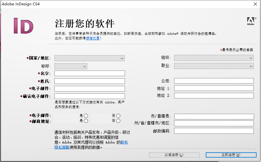Open the 组织 dropdown list
Screen dimensions: 261x162
214,58
